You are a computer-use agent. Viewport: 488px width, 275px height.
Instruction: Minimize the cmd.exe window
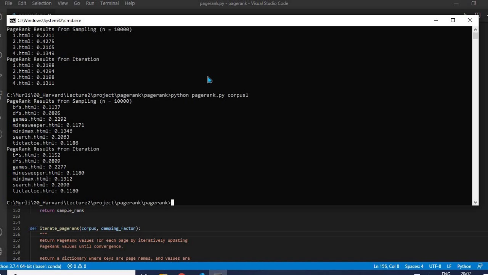(x=436, y=20)
